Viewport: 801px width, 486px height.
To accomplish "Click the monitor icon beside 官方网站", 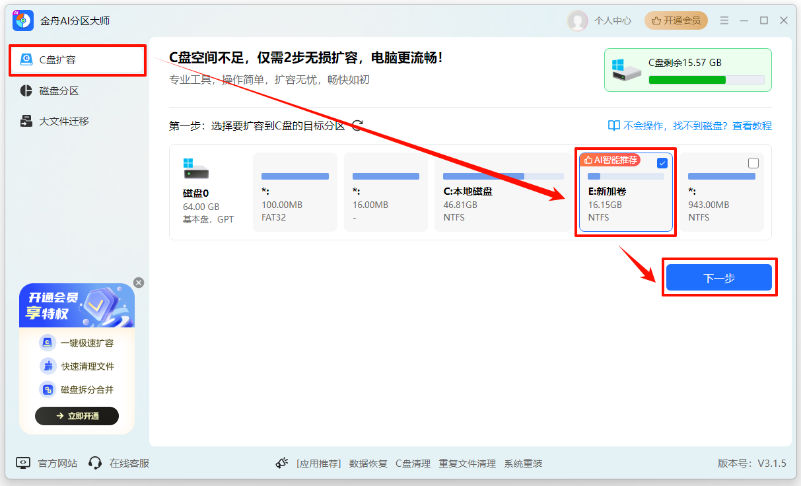I will coord(23,464).
